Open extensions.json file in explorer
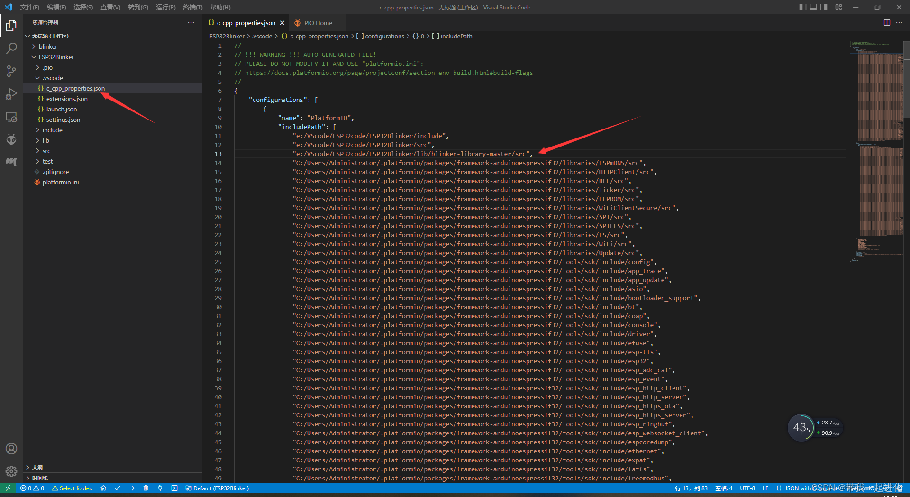 [x=112, y=99]
